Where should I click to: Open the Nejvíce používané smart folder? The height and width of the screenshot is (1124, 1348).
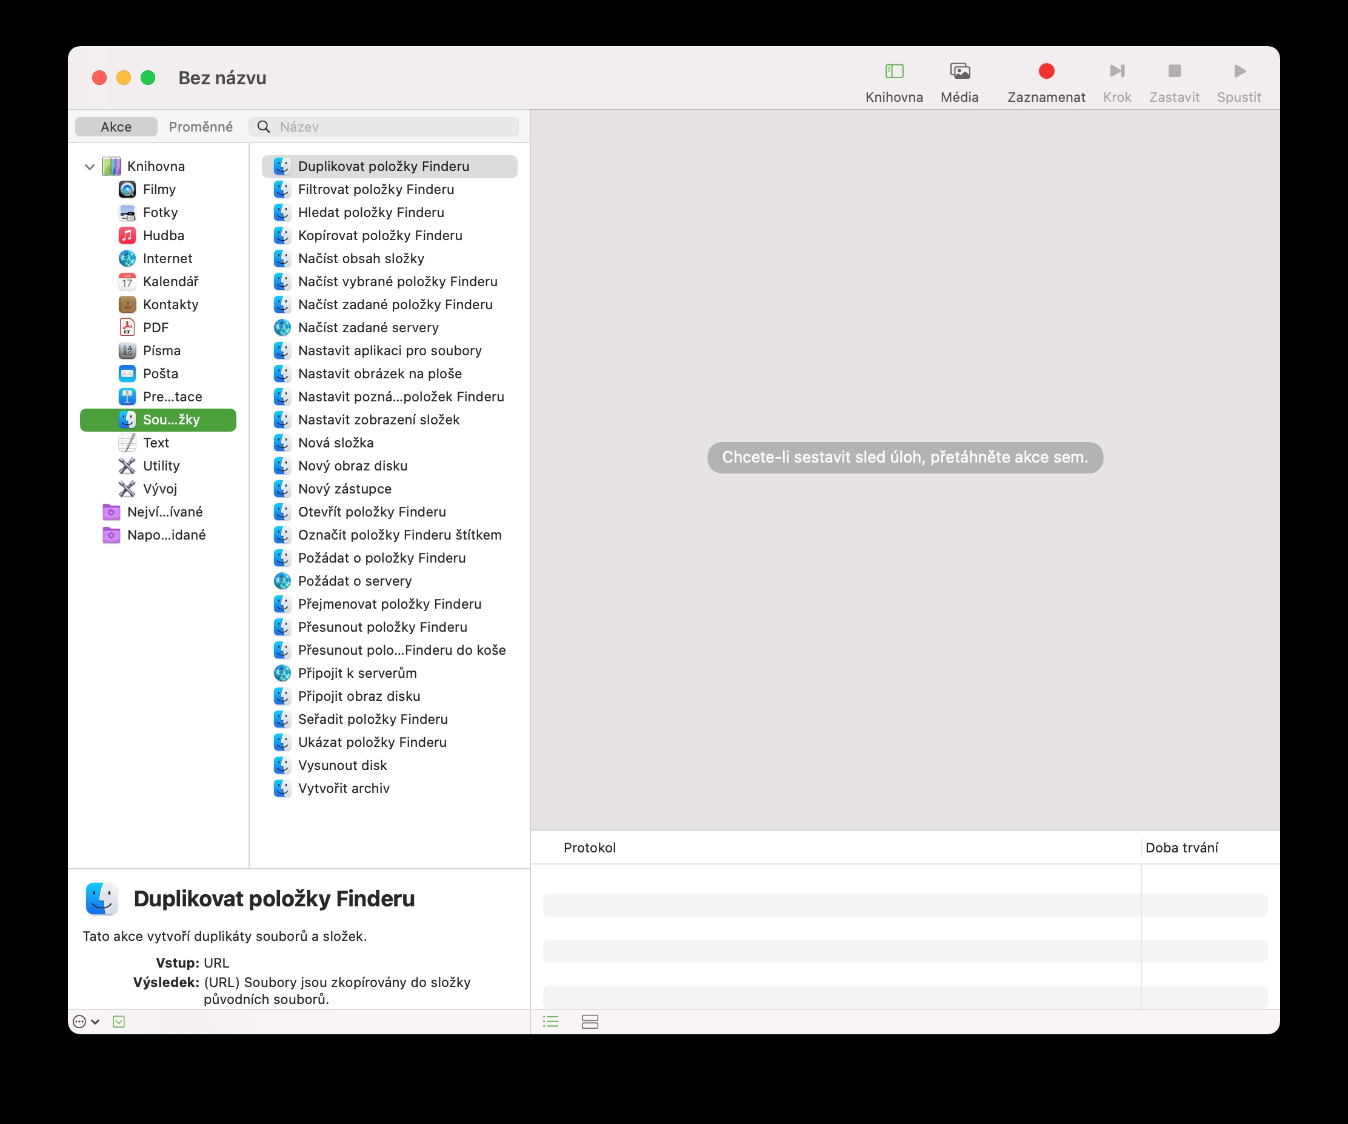(164, 512)
